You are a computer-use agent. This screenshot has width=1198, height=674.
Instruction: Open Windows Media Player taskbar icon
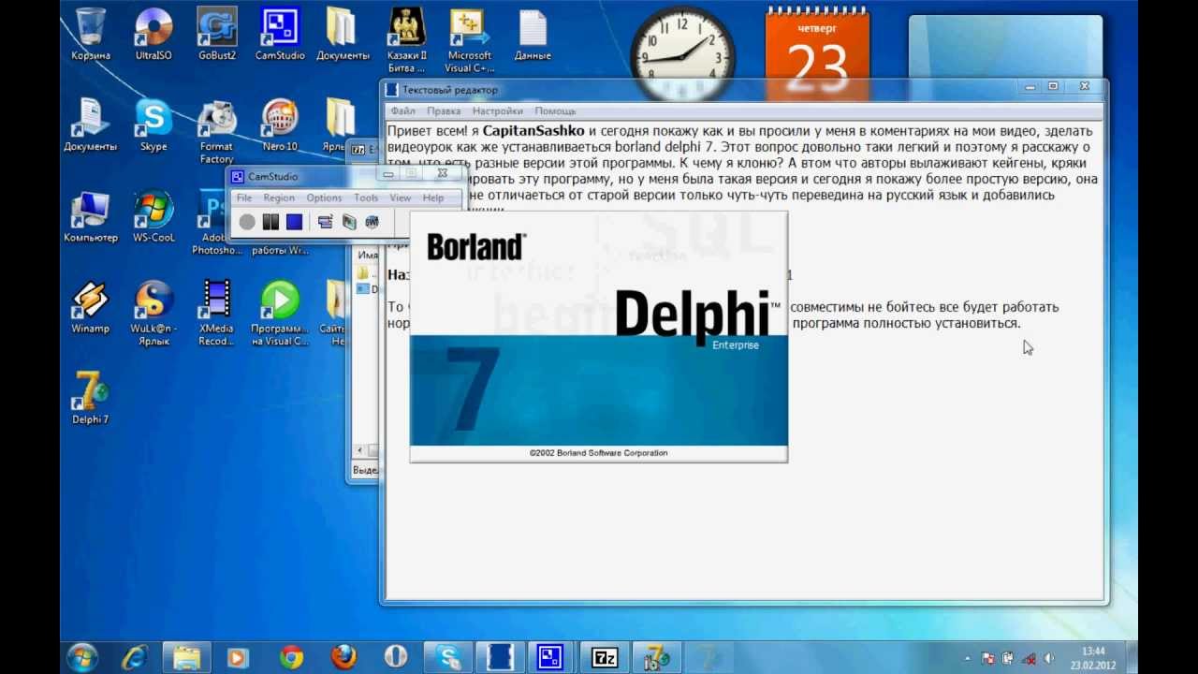[x=238, y=657]
